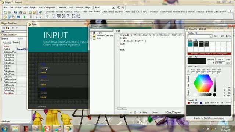
Task: Open the Graphic Art Tools from Iconico.com link
Action: 209,118
